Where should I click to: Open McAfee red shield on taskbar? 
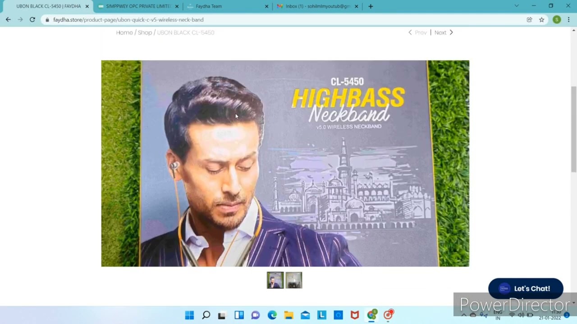coord(355,315)
